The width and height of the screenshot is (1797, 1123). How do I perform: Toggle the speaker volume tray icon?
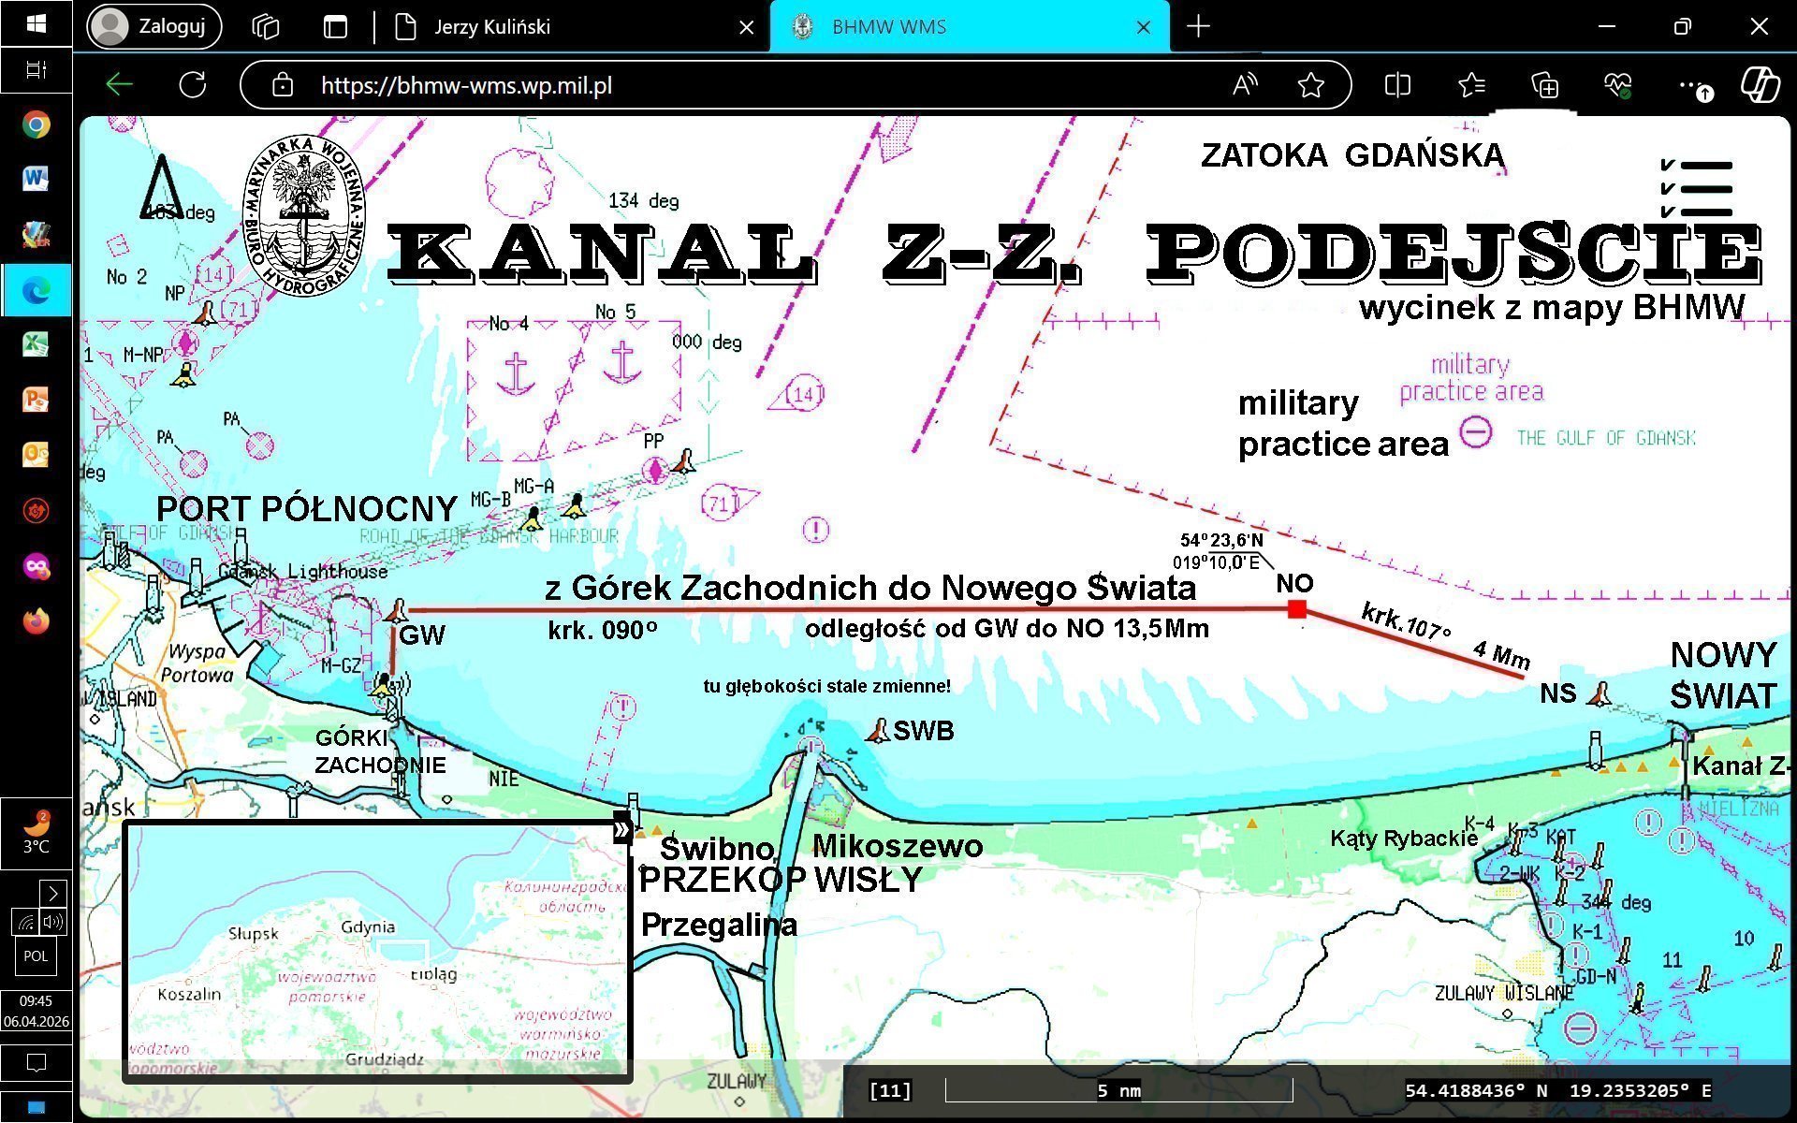pyautogui.click(x=52, y=922)
